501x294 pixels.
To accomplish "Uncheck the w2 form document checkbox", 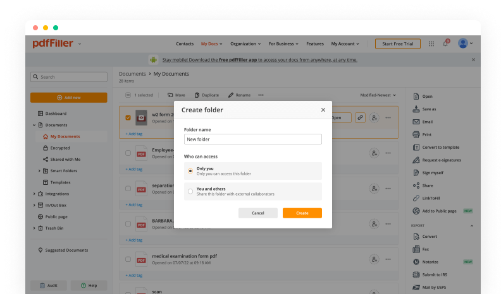I will coord(128,117).
